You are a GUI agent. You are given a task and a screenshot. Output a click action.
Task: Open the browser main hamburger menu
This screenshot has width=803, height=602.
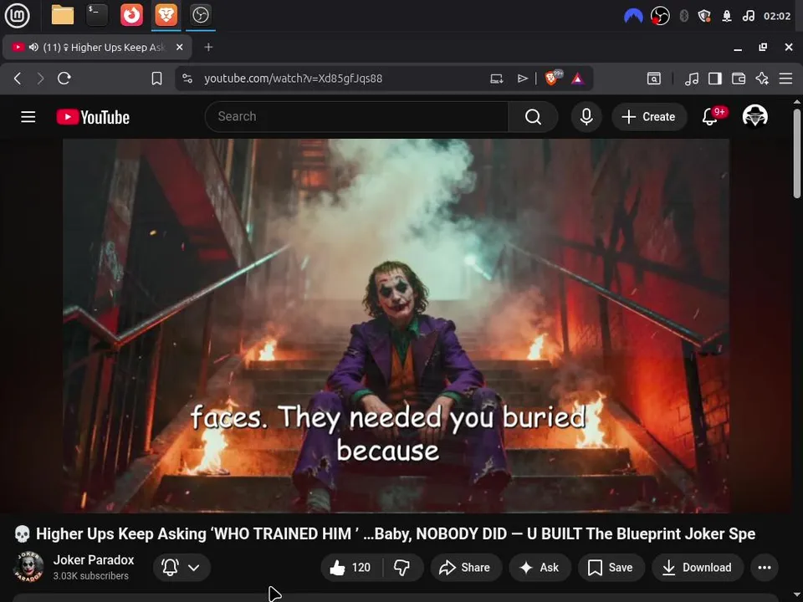pyautogui.click(x=785, y=79)
